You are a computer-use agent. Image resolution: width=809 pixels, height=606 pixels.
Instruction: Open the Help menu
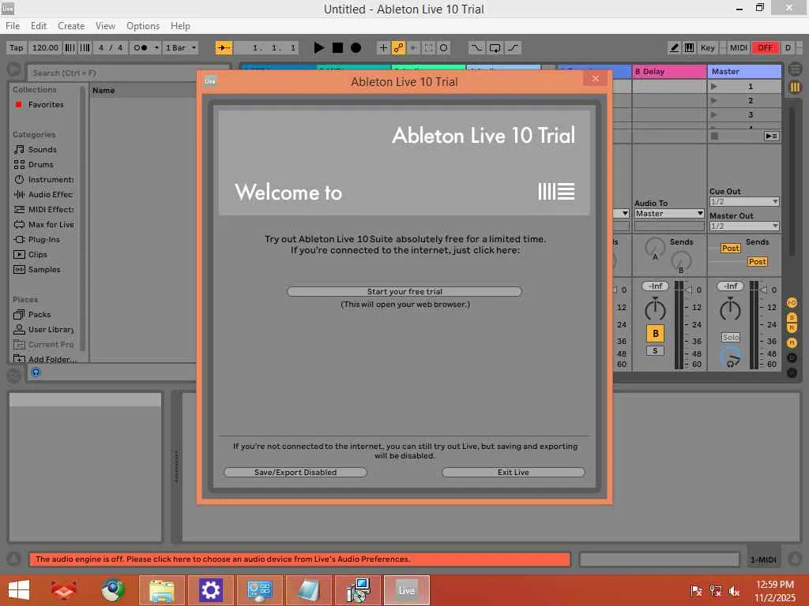coord(181,26)
